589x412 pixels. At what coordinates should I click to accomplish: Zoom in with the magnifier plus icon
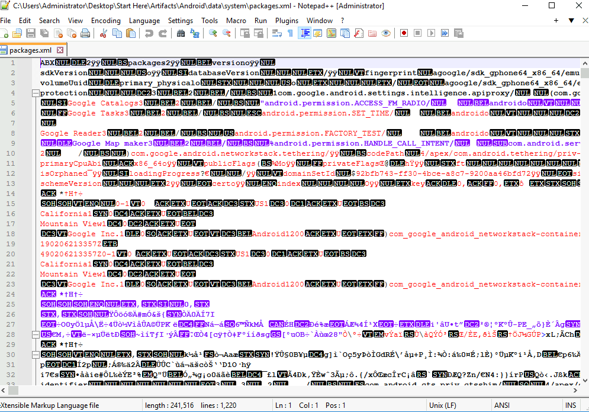pos(213,33)
